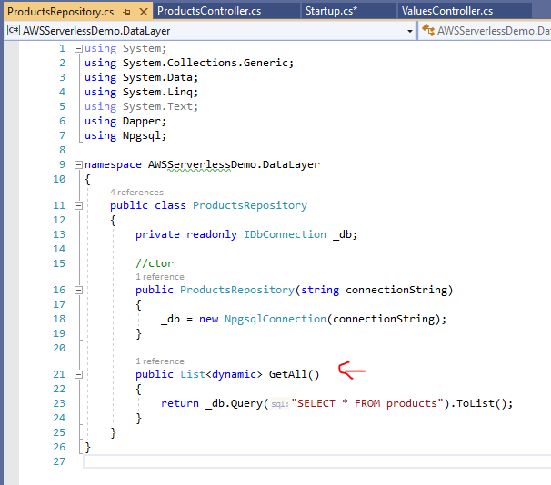Click the //ctor comment
The height and width of the screenshot is (485, 551).
155,263
